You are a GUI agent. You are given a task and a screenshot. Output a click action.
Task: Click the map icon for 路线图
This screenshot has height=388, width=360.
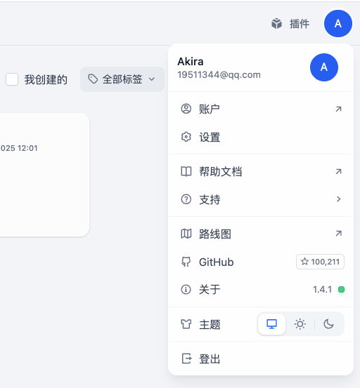point(186,234)
